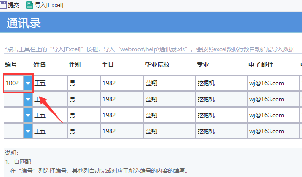Image resolution: width=302 pixels, height=177 pixels.
Task: Click the 说明: label
Action: coord(12,153)
